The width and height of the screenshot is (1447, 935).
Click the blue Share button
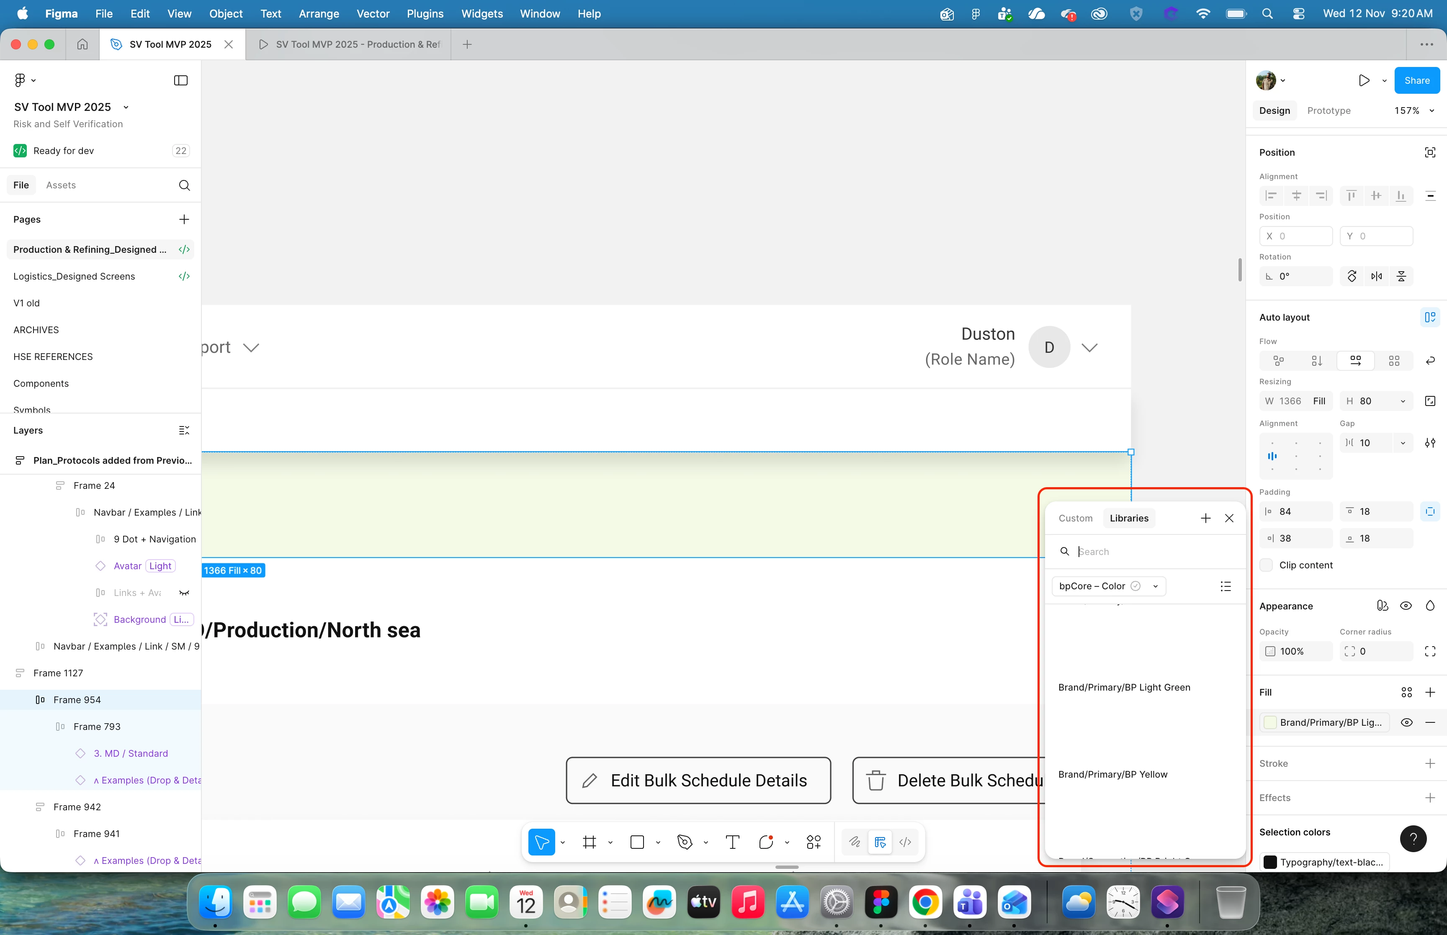[1416, 80]
